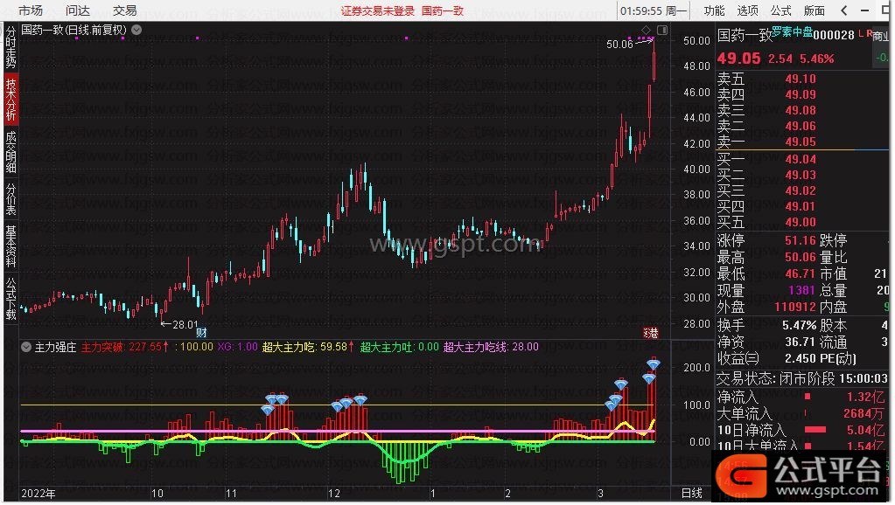Screen dimensions: 895x505
Task: Click stock code 000028
Action: 834,35
